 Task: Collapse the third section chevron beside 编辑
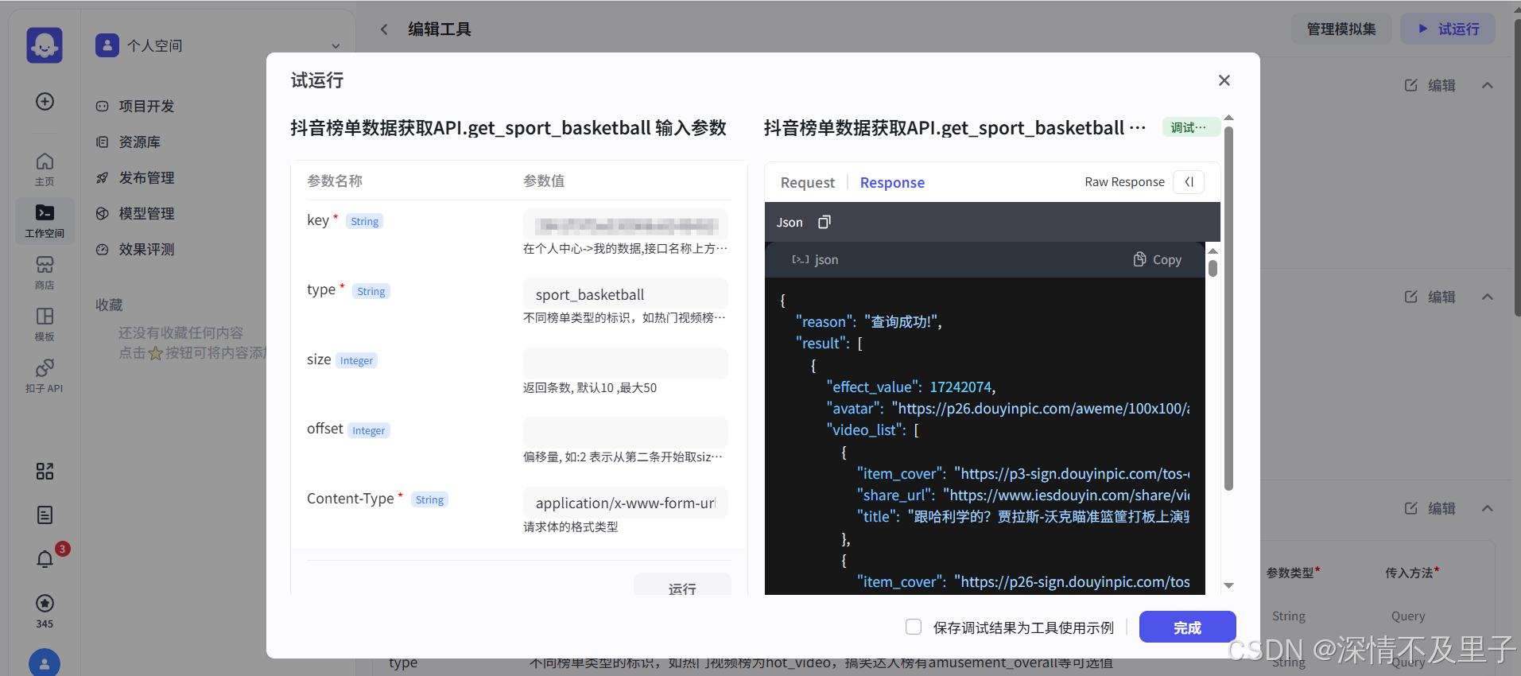1487,508
